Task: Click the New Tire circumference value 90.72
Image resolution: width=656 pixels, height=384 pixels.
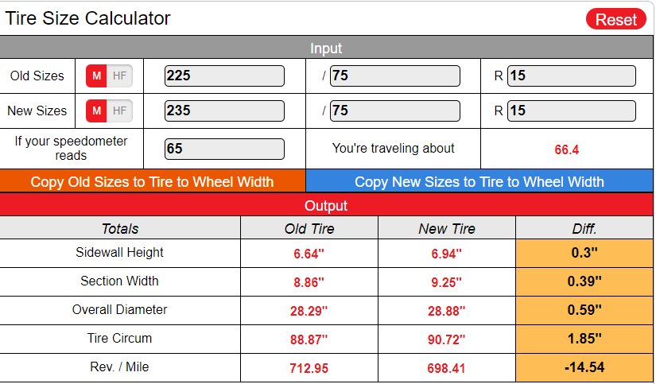Action: click(446, 339)
